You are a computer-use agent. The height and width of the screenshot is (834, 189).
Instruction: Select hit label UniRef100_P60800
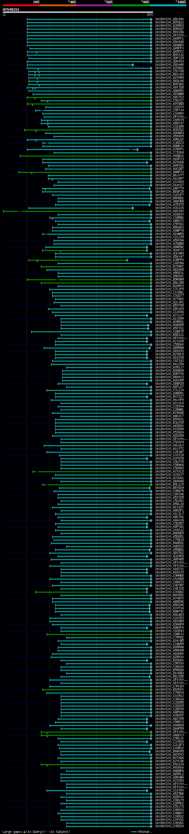[x=170, y=768]
